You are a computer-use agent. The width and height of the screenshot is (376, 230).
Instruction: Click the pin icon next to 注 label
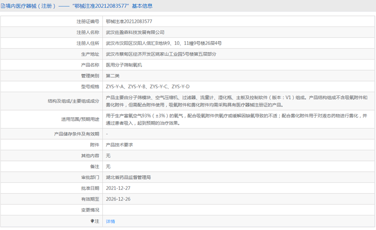92,221
